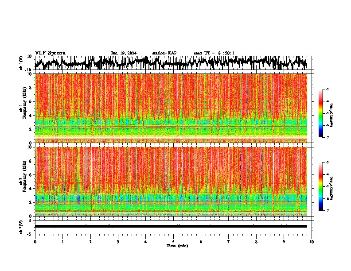Click the time axis tick label "0"
Screen dimensions: 351x271
(35, 242)
